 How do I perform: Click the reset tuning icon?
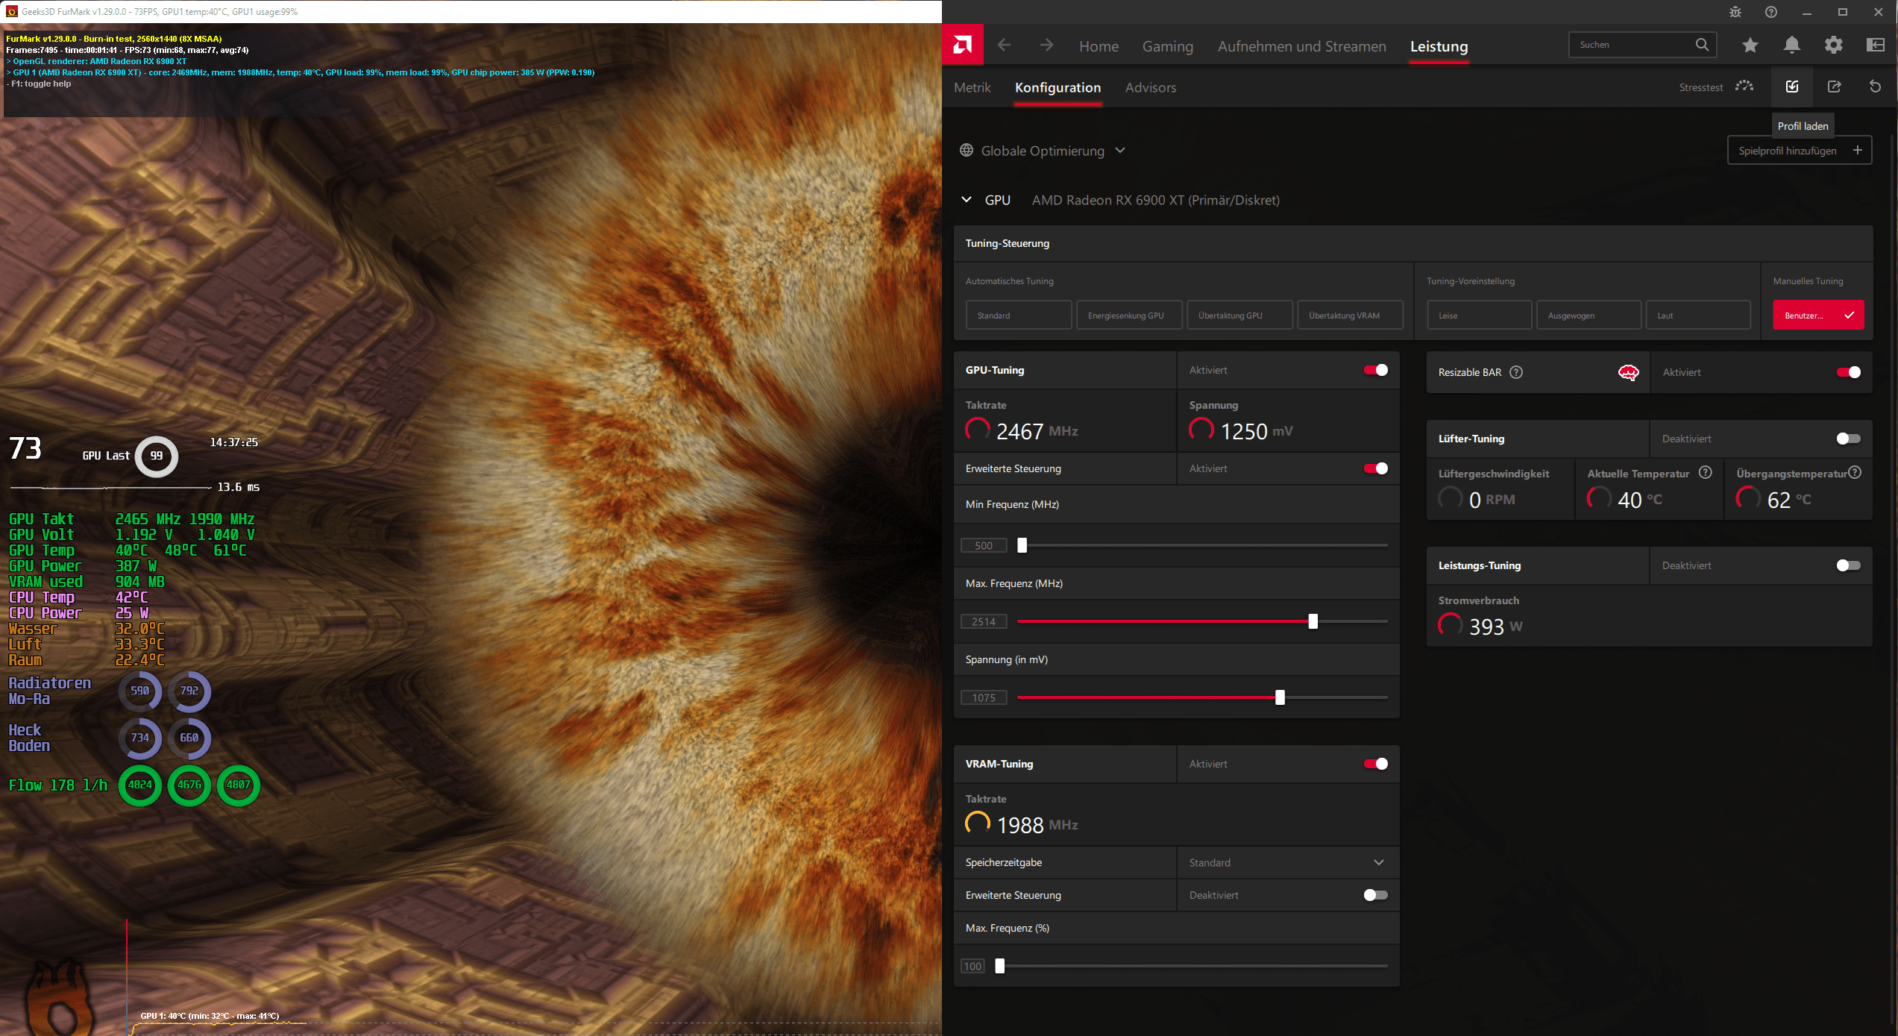tap(1876, 87)
